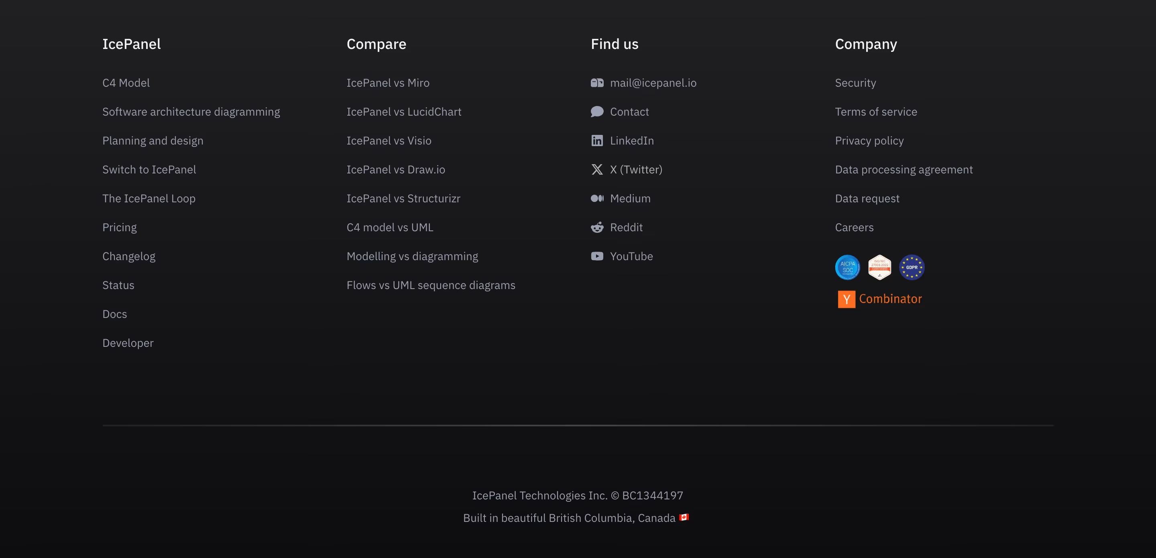1156x558 pixels.
Task: Open Flows vs UML sequence diagrams
Action: point(431,285)
